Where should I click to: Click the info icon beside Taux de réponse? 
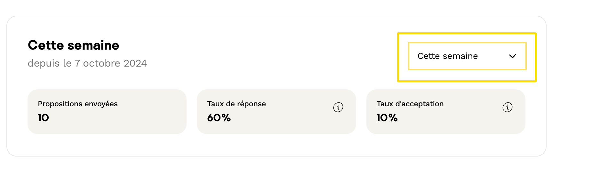[x=338, y=107]
